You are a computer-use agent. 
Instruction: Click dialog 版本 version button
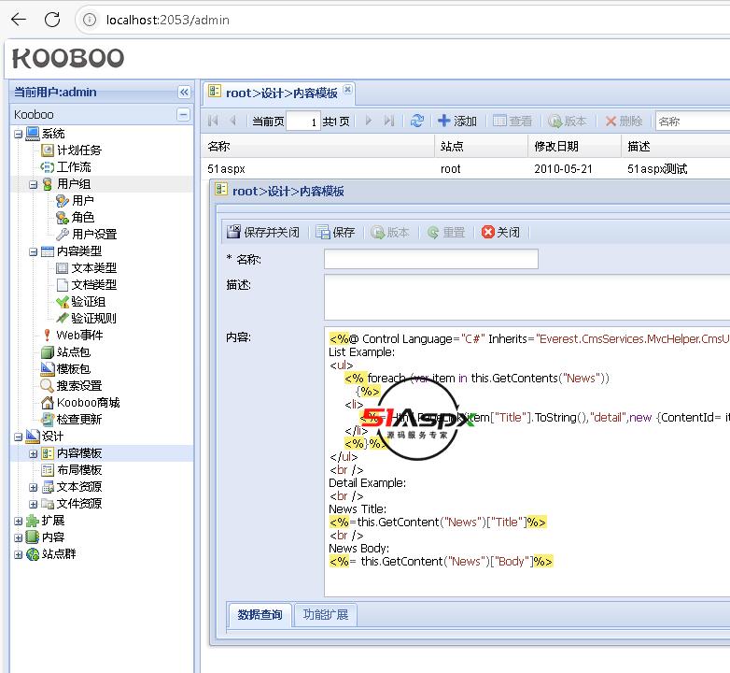[390, 232]
